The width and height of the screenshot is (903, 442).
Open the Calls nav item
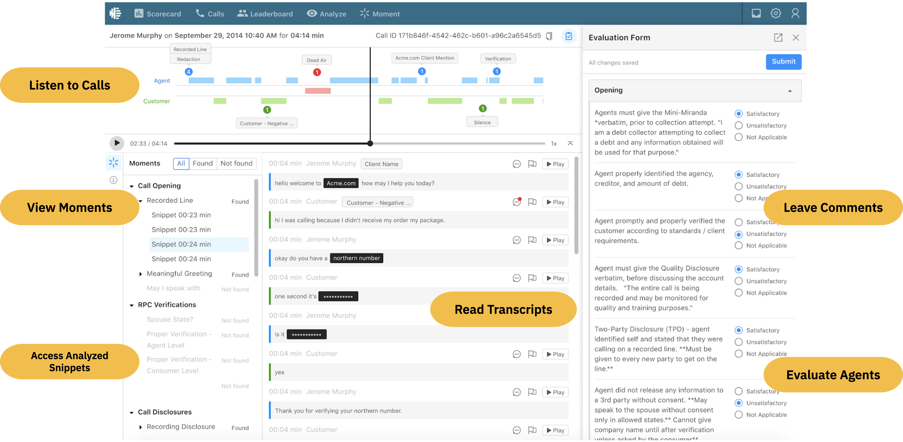(x=210, y=14)
